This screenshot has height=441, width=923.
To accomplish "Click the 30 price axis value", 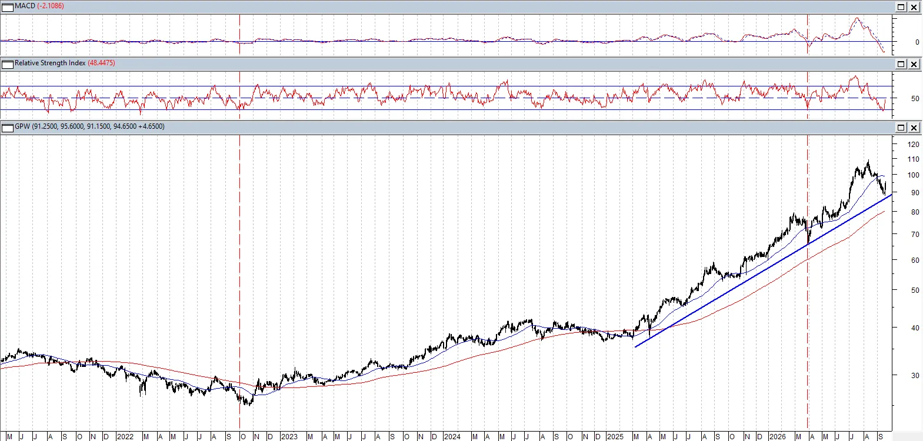I will click(x=915, y=375).
